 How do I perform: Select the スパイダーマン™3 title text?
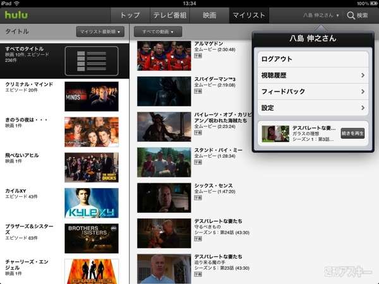coord(215,79)
